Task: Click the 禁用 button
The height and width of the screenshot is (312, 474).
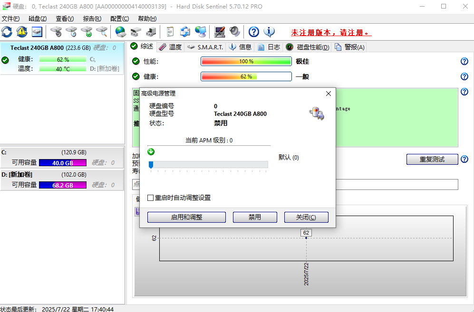Action: [x=255, y=217]
